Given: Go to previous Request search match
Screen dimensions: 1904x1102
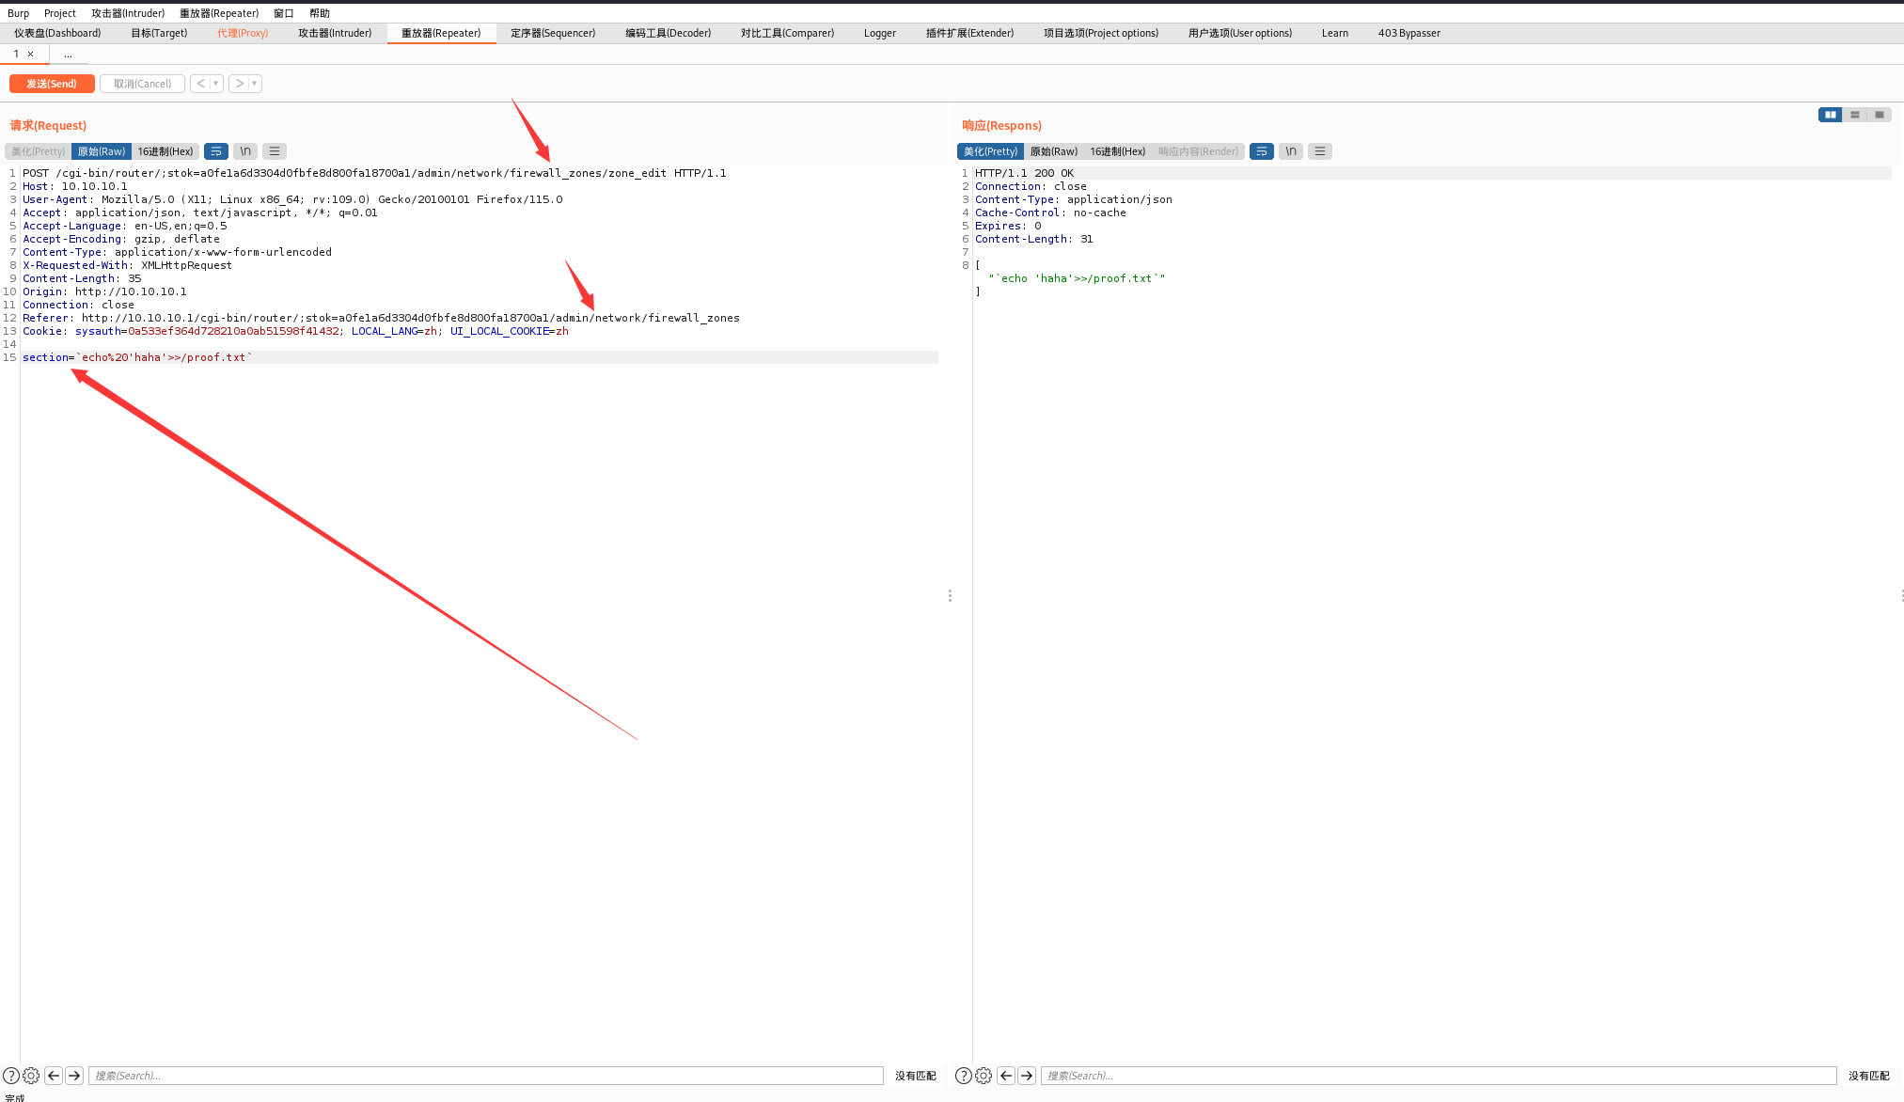Looking at the screenshot, I should [x=54, y=1076].
